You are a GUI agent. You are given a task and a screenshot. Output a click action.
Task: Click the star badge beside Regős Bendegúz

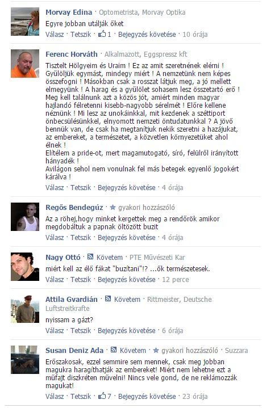tap(113, 207)
